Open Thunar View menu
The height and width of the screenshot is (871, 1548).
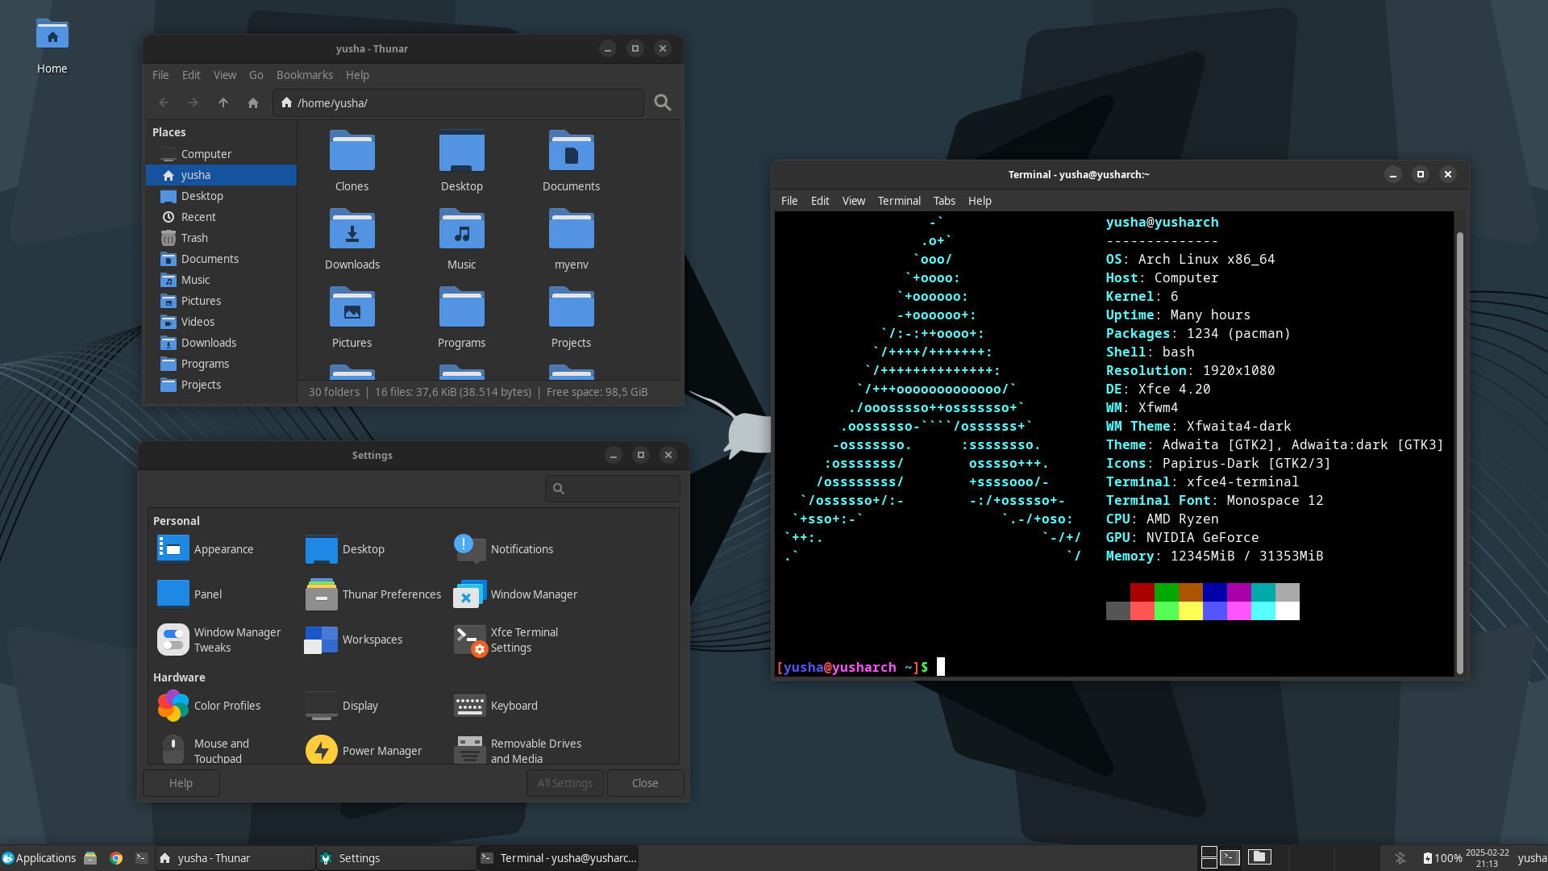pos(225,75)
